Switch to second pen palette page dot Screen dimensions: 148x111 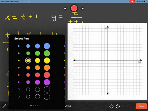click(33, 105)
